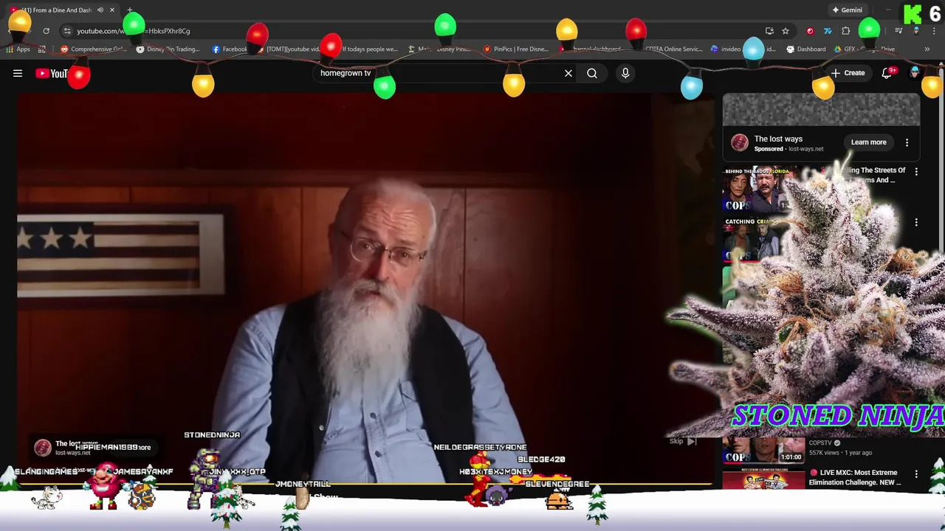The height and width of the screenshot is (531, 945).
Task: Expand the bookmarks overflow chevron
Action: point(927,49)
